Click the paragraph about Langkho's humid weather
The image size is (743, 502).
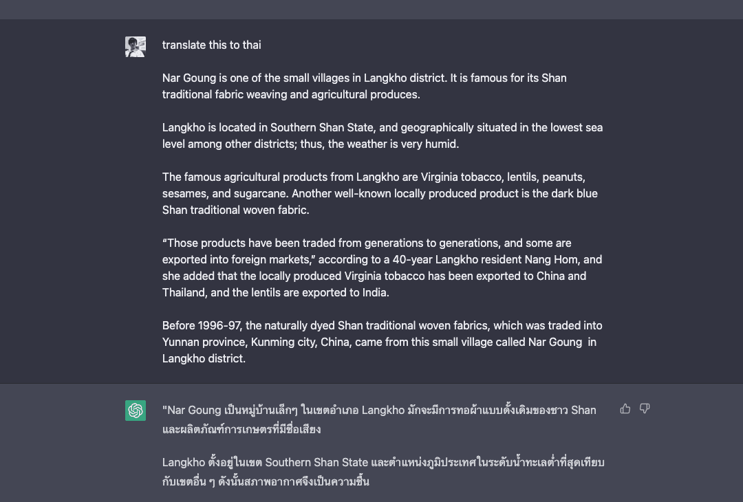[x=383, y=135]
